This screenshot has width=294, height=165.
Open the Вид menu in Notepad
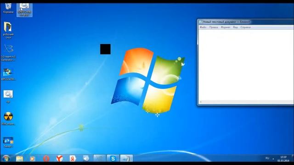(235, 27)
